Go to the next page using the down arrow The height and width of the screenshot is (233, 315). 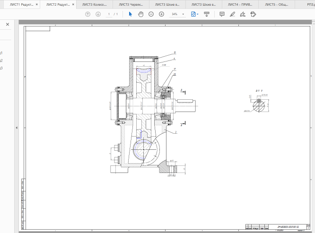98,14
